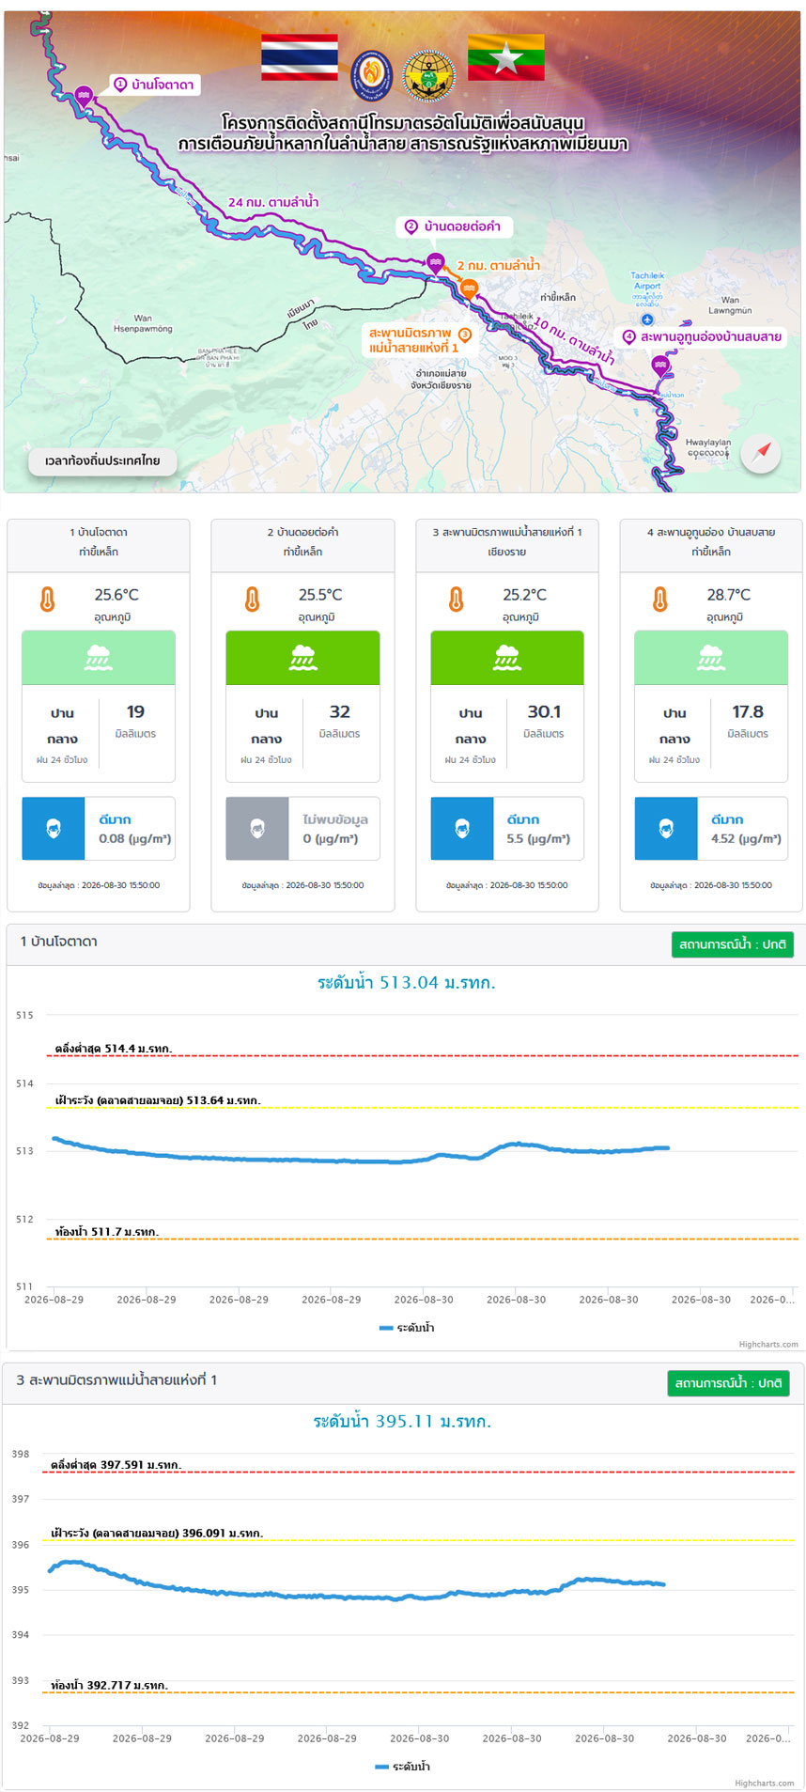Click the Tachileik Airport icon on the map
This screenshot has width=806, height=1792.
[x=646, y=319]
